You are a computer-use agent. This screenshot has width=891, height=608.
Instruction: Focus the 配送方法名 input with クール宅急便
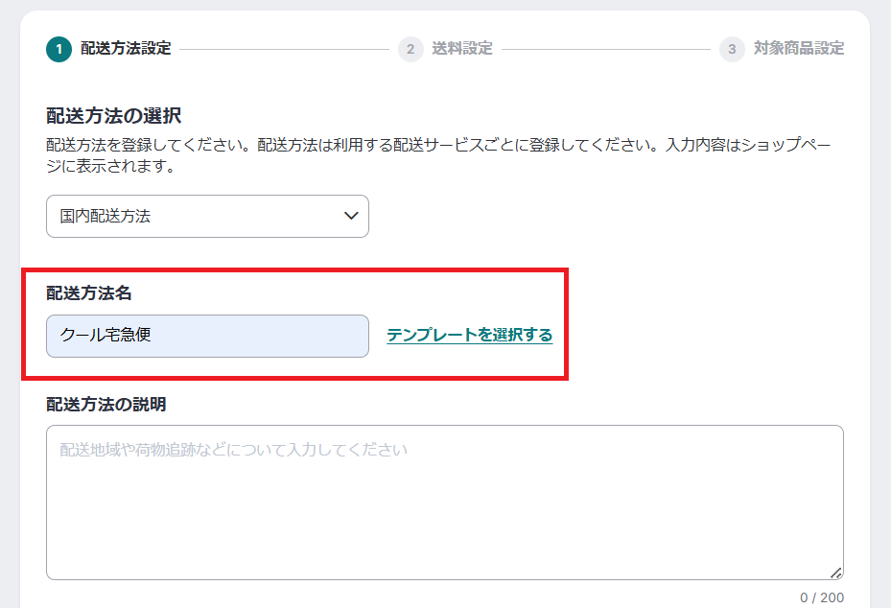click(x=207, y=336)
